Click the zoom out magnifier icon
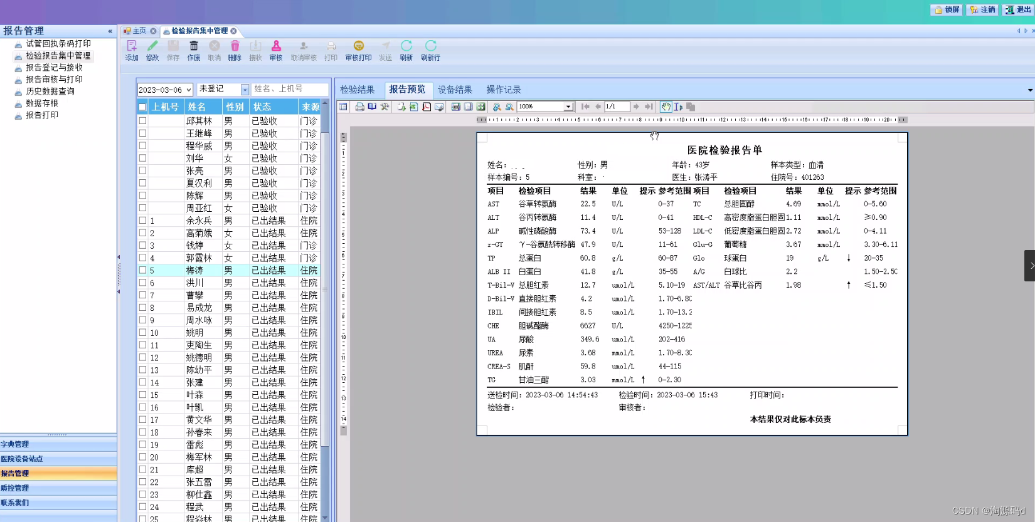The image size is (1035, 522). point(509,107)
